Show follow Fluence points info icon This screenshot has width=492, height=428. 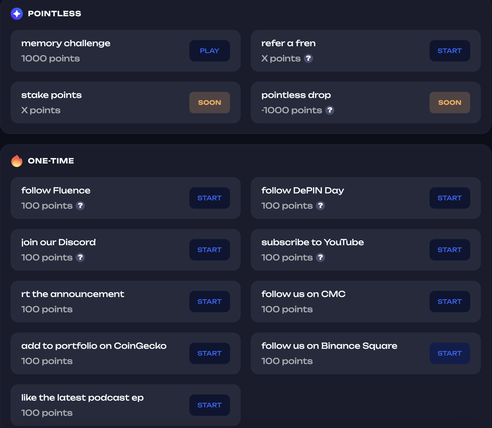click(80, 206)
